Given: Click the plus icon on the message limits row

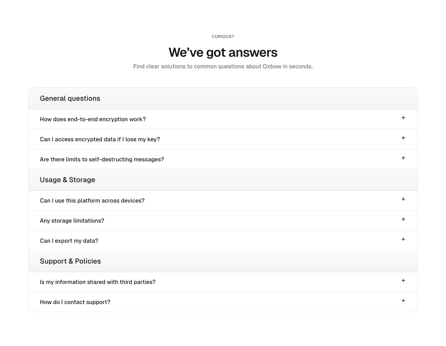Looking at the screenshot, I should pos(403,158).
